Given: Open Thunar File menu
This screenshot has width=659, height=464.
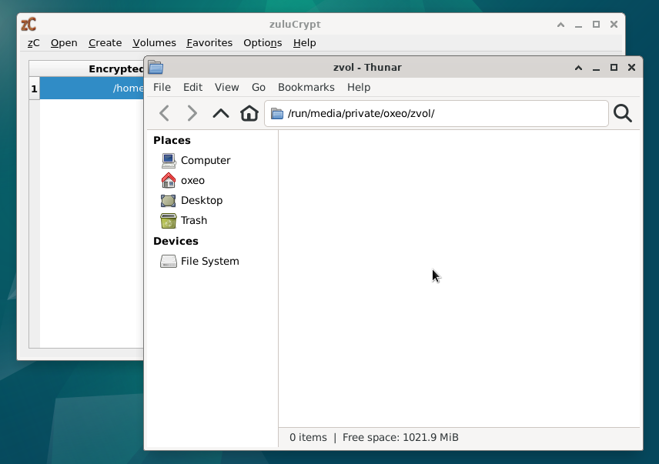Looking at the screenshot, I should click(162, 88).
